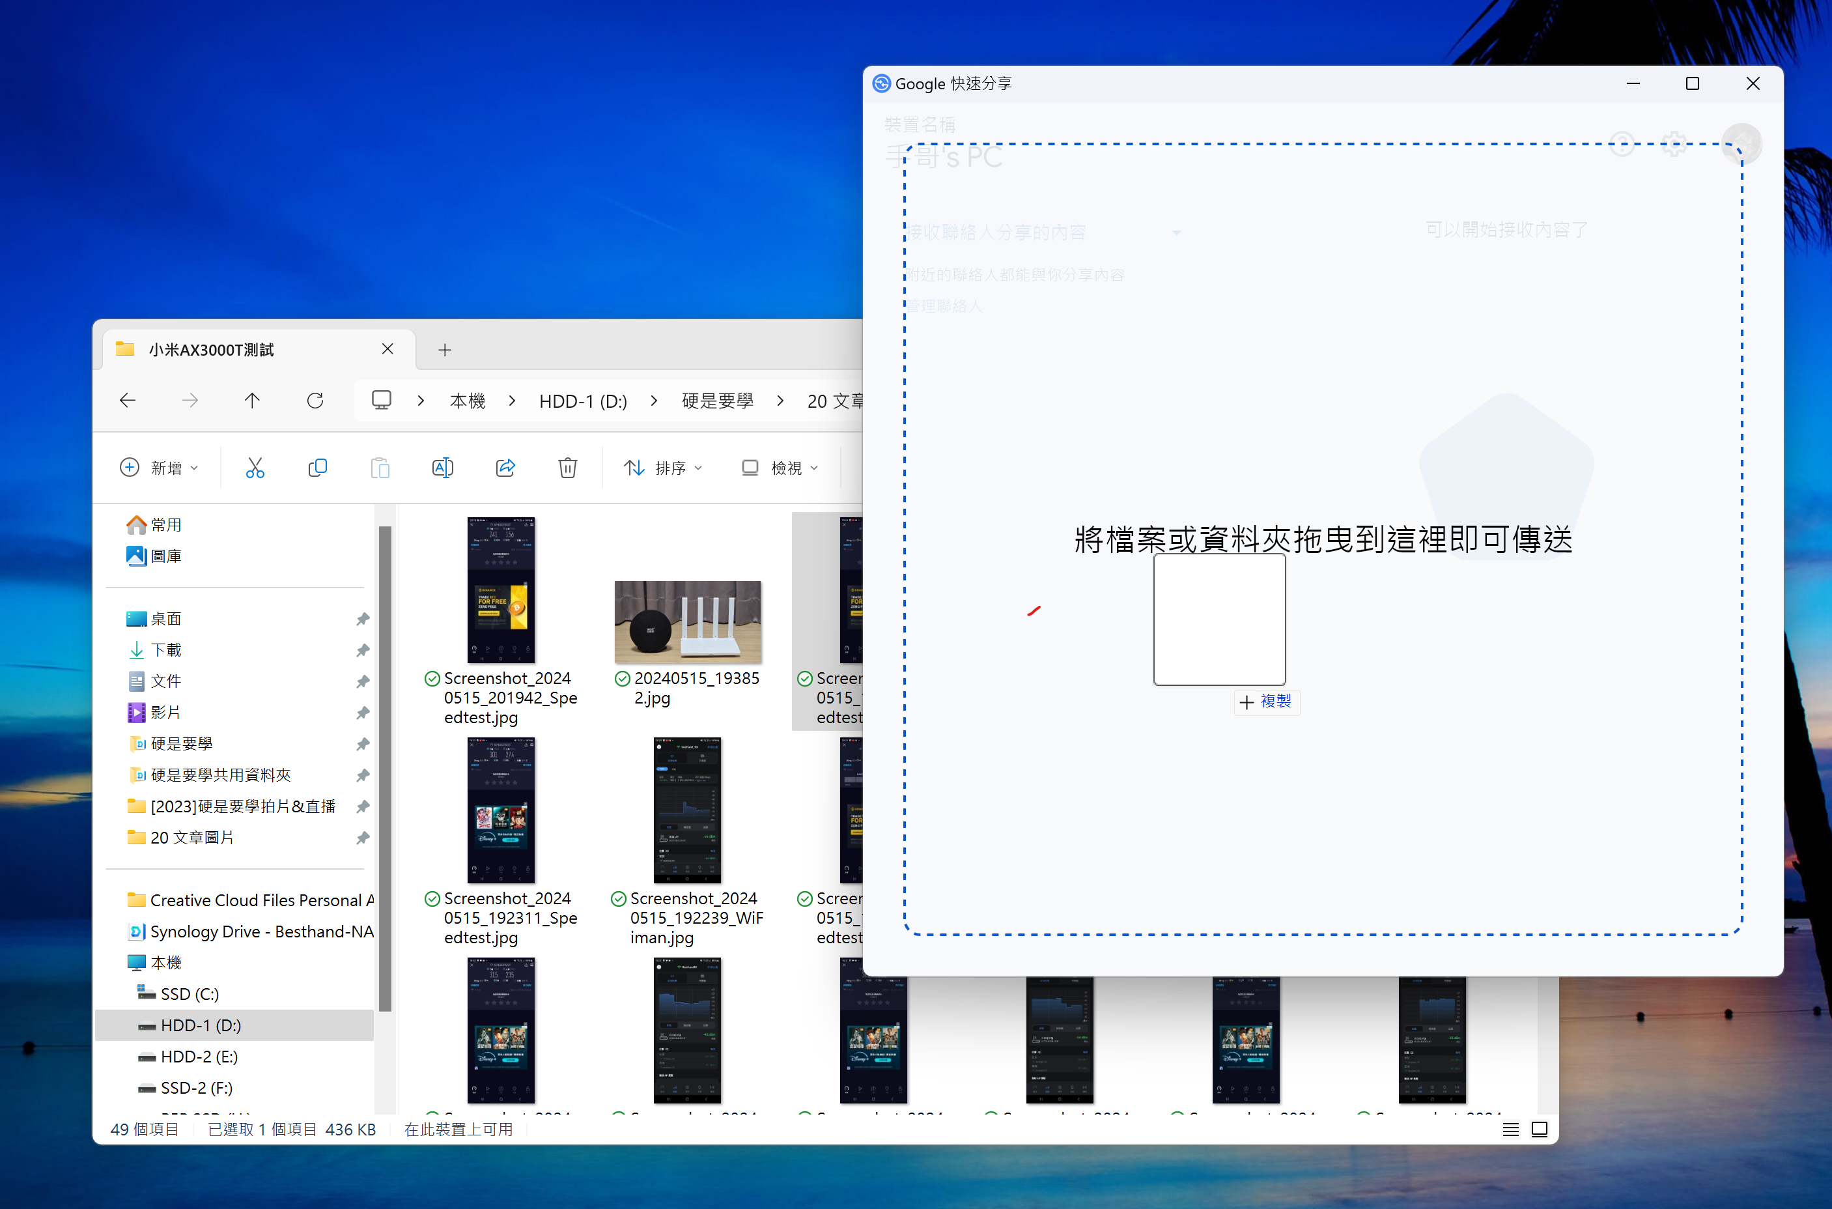Screen dimensions: 1832x1209
Task: Add a new Explorer tab
Action: [445, 349]
